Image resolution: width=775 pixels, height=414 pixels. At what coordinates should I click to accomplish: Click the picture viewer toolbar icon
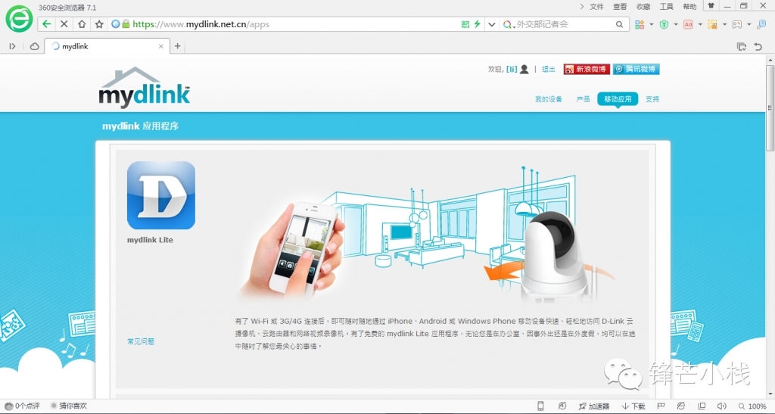pyautogui.click(x=737, y=24)
